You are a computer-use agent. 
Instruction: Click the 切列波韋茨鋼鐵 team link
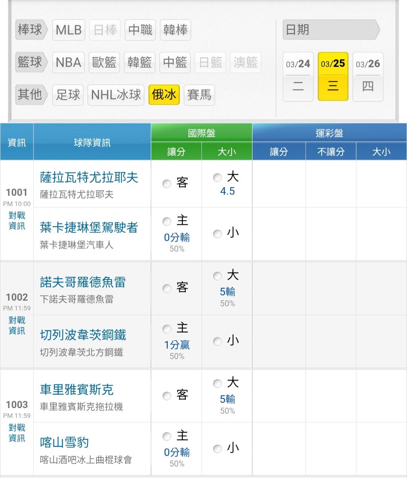(x=83, y=335)
